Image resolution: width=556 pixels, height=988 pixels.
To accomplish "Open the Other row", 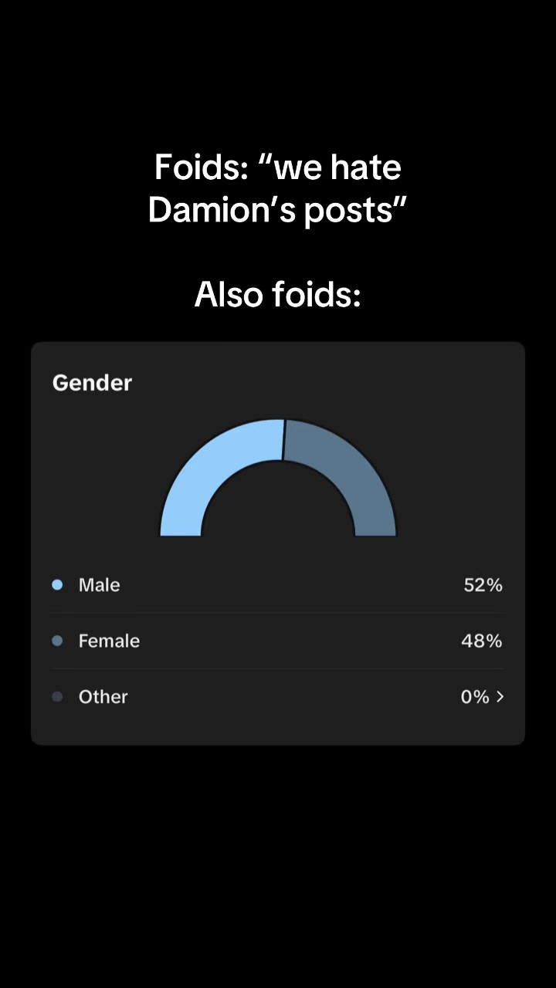I will coord(278,696).
